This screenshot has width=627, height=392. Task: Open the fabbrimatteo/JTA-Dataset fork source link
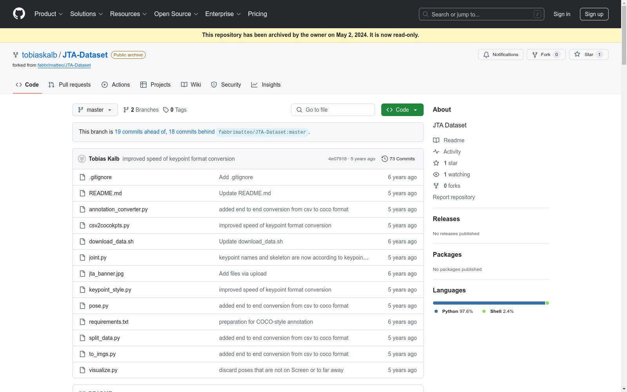pos(64,65)
